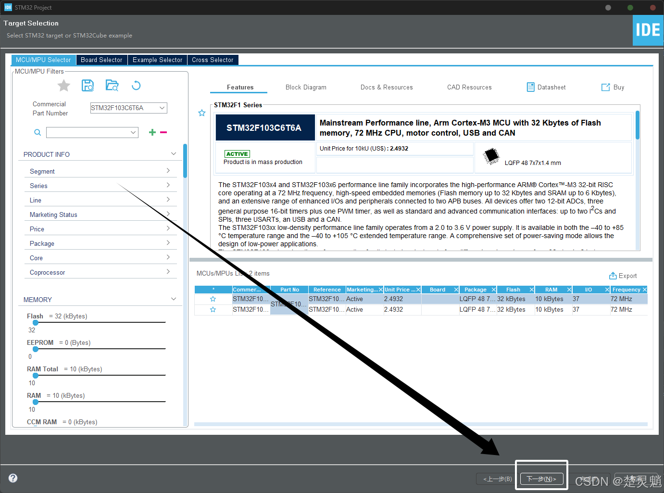Go to next step with 下一步(N) button
664x493 pixels.
point(541,479)
